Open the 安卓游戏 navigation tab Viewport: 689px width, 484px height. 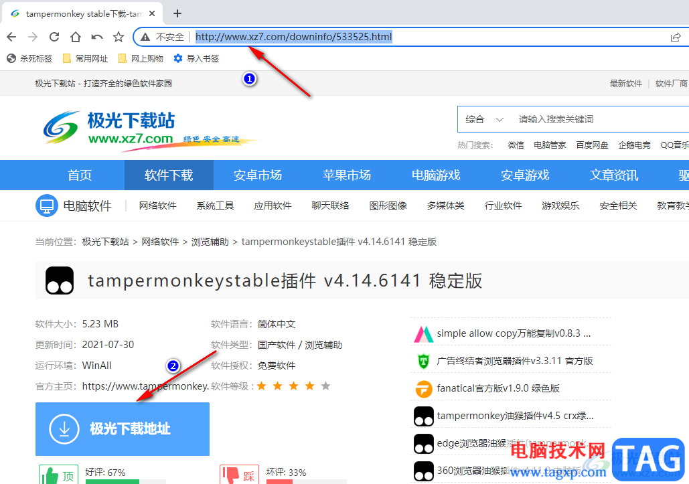(x=525, y=175)
